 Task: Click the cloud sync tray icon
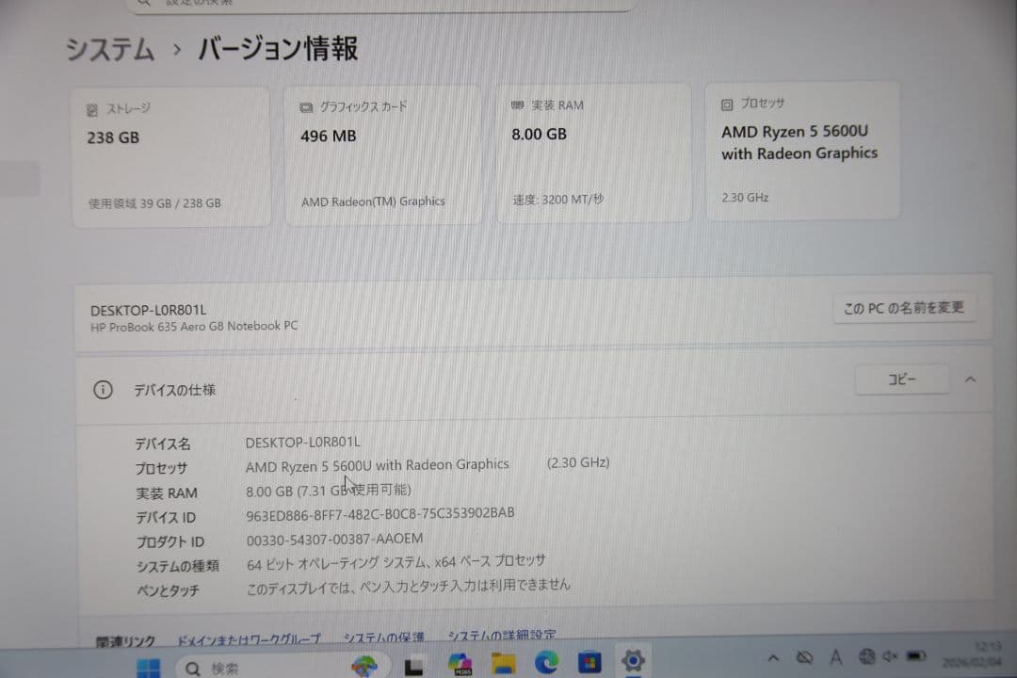(x=804, y=658)
